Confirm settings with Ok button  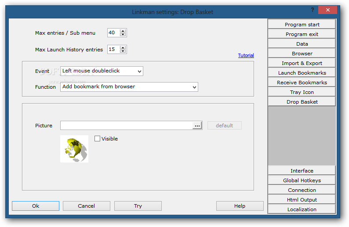pyautogui.click(x=36, y=206)
